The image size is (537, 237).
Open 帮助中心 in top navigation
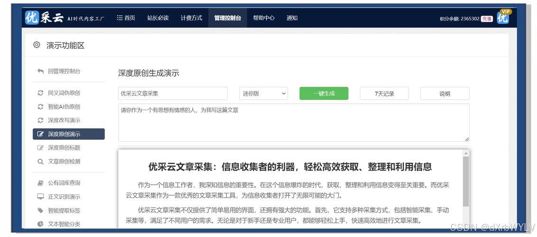point(264,18)
